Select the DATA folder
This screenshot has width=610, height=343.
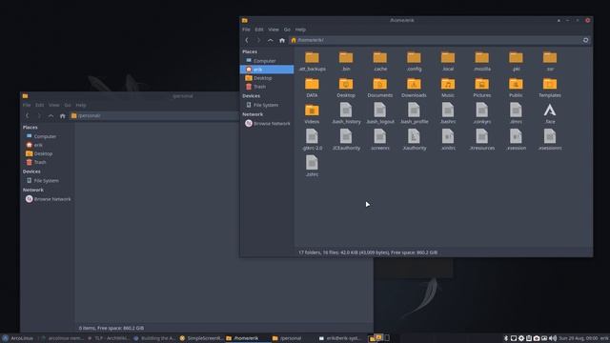pyautogui.click(x=312, y=88)
